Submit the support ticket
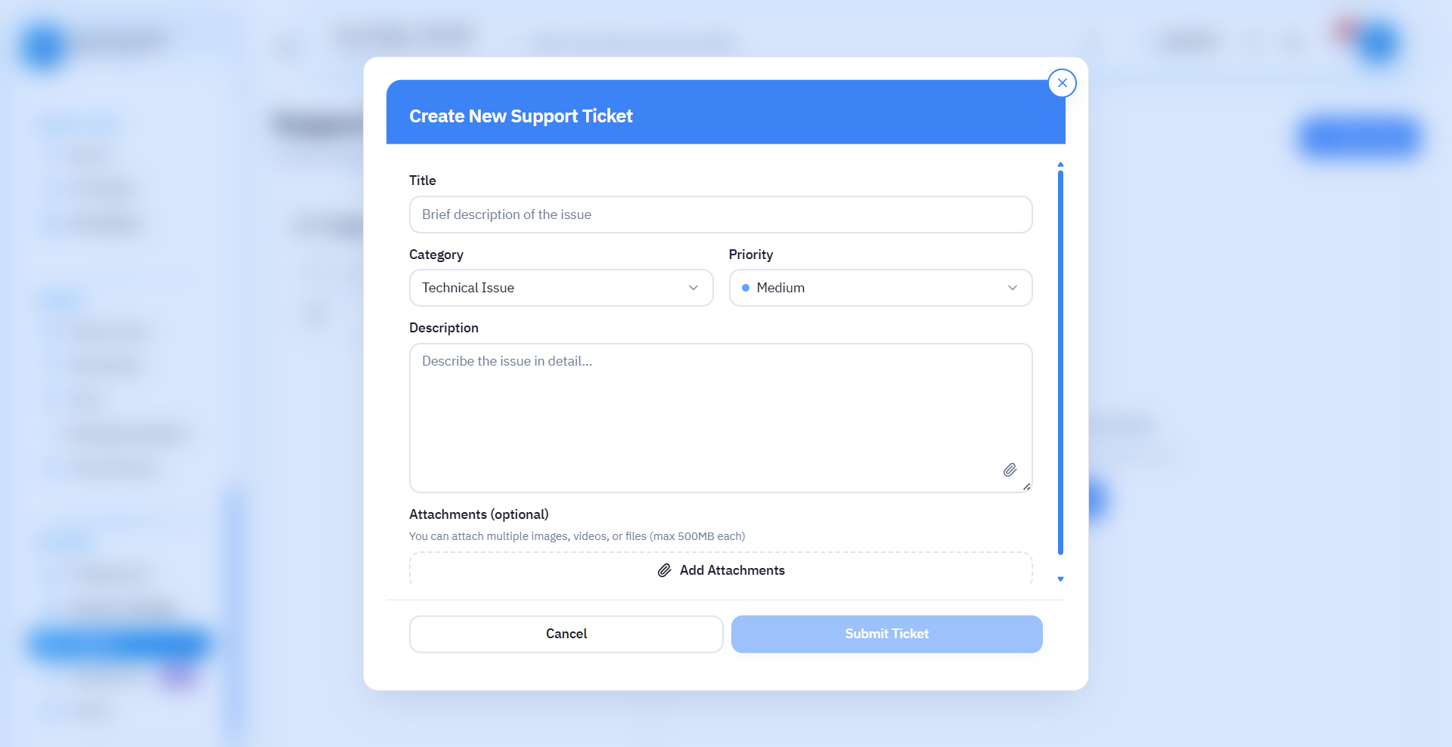Viewport: 1452px width, 747px height. [886, 634]
